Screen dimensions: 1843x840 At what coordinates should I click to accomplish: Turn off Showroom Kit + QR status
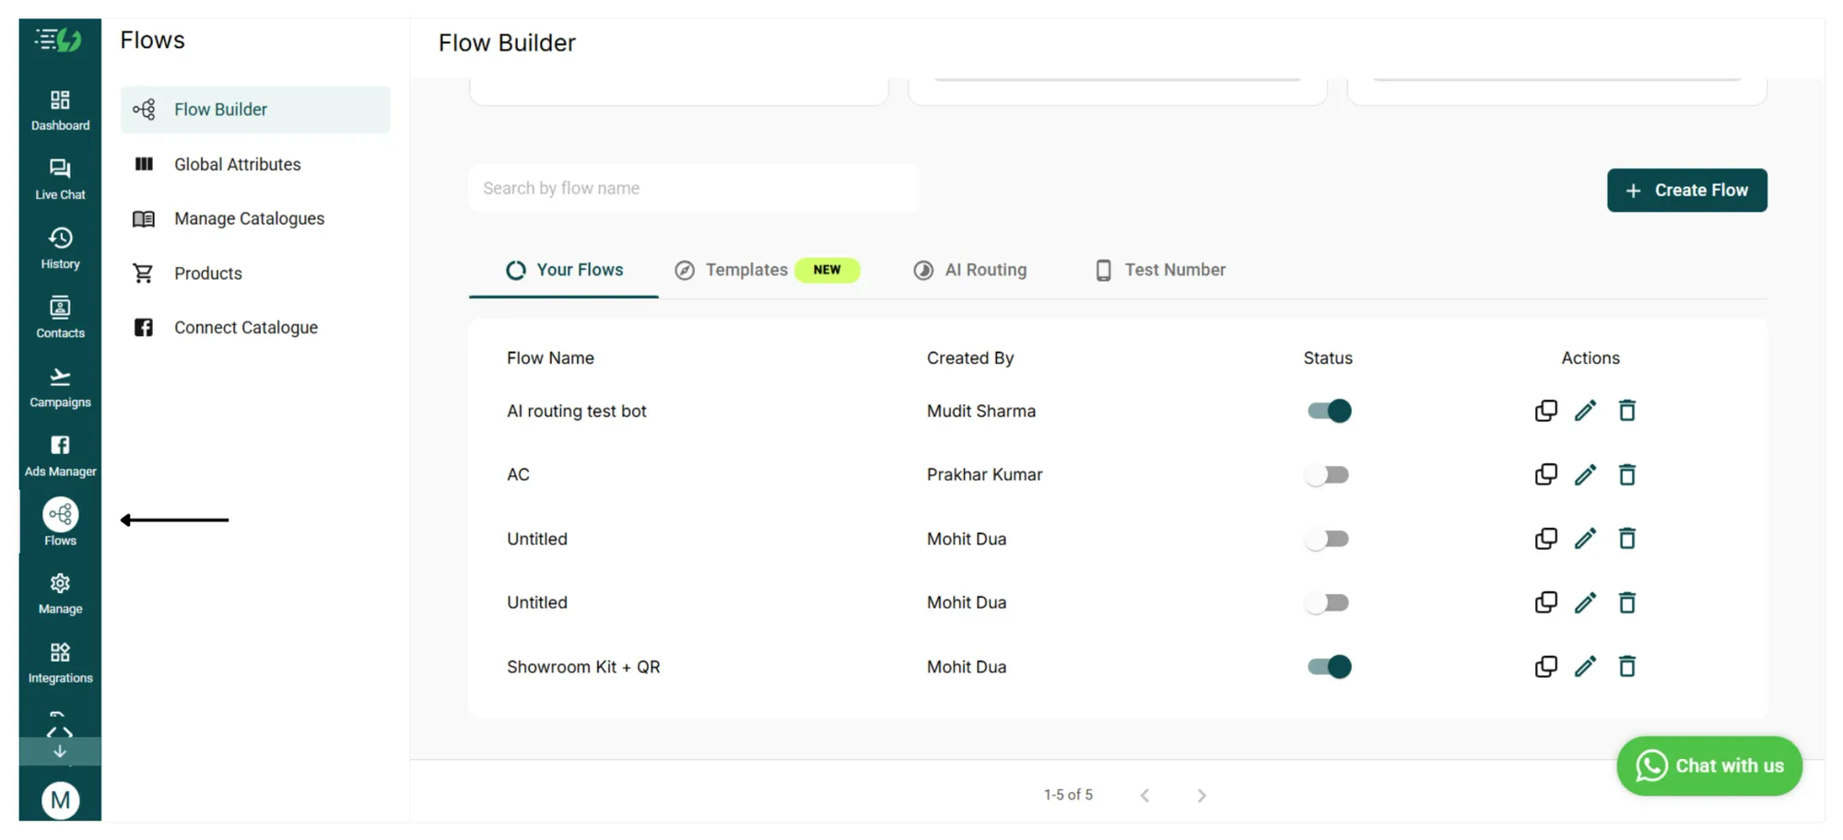[1329, 667]
